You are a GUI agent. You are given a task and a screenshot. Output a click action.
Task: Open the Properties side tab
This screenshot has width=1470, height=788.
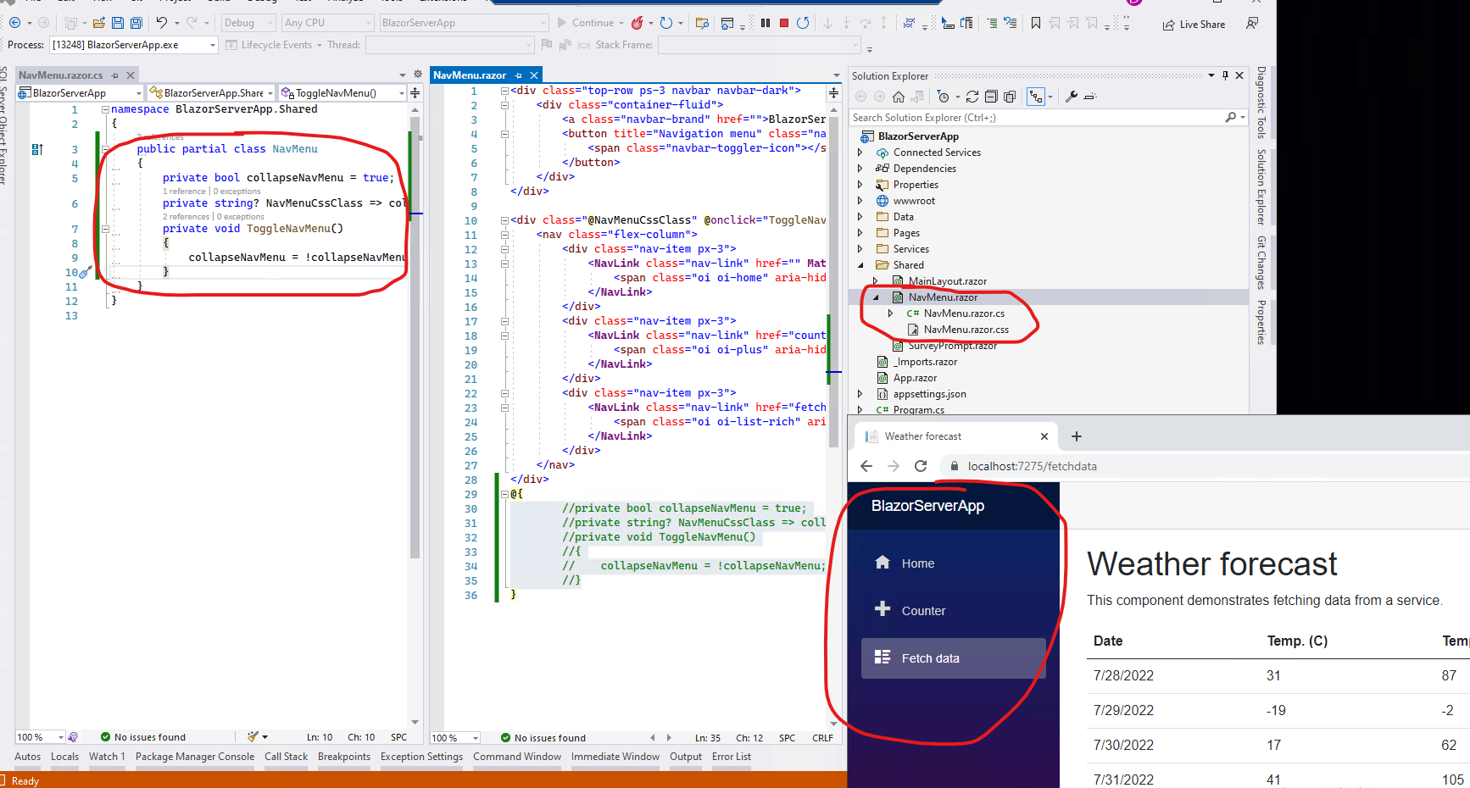(1261, 322)
